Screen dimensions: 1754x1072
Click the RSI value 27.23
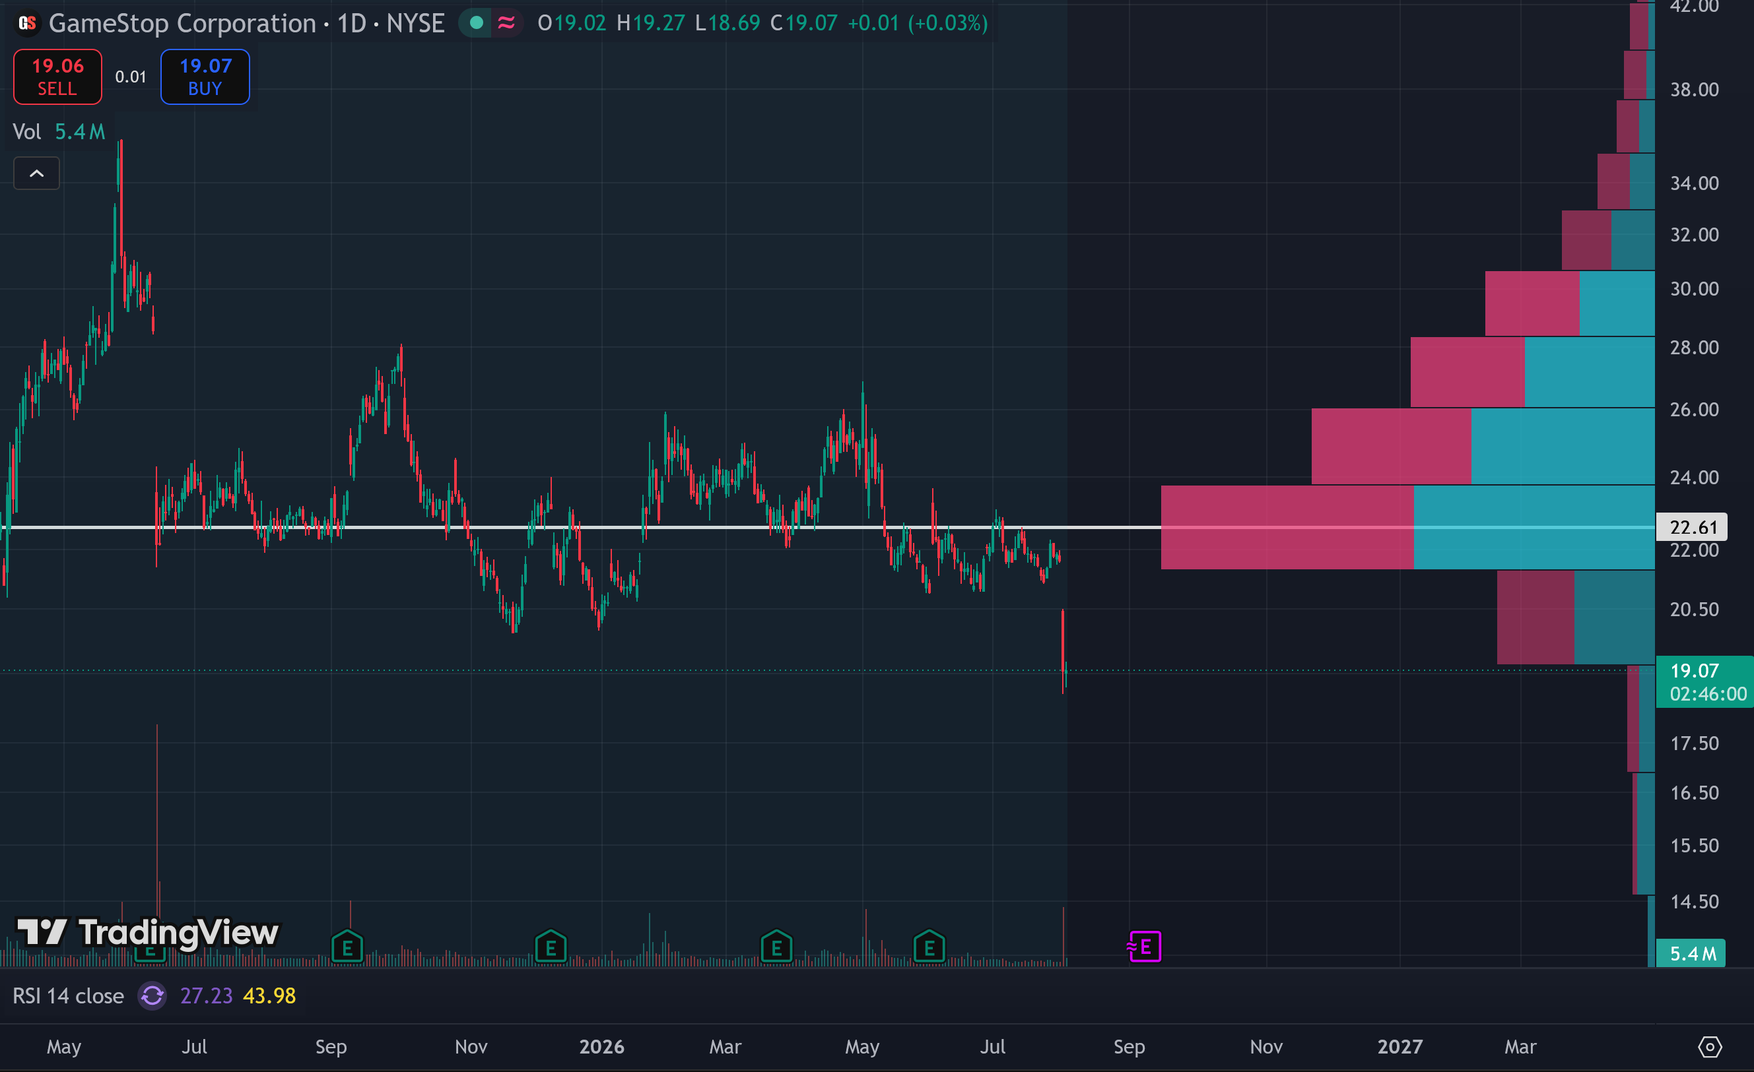[x=207, y=995]
